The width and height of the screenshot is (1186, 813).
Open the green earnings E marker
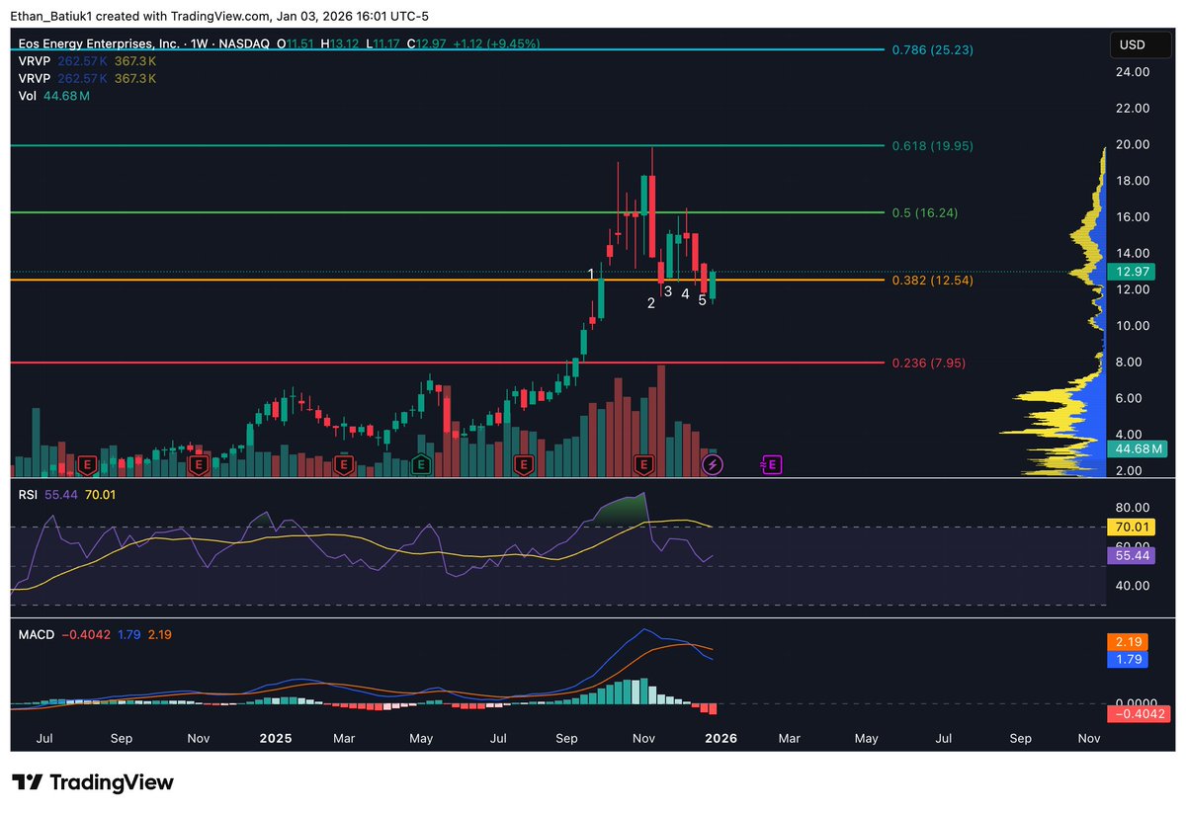pyautogui.click(x=422, y=463)
